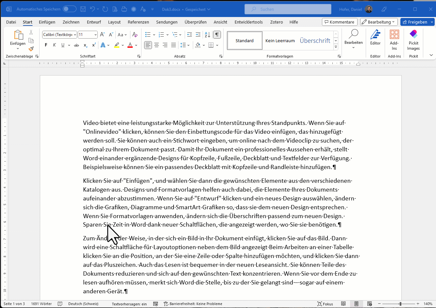436x308 pixels.
Task: Toggle Automatisches Speichern switch
Action: coord(70,9)
